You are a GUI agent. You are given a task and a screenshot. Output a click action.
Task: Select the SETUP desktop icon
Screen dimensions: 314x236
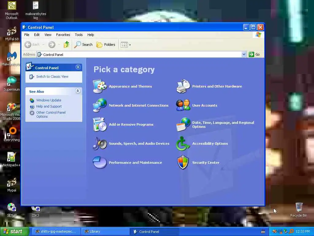[12, 210]
